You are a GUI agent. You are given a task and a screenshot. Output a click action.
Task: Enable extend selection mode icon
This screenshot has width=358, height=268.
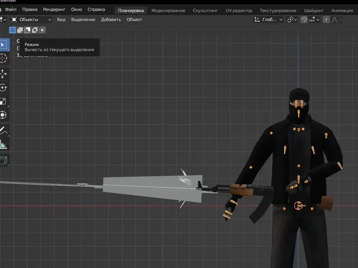(x=20, y=30)
